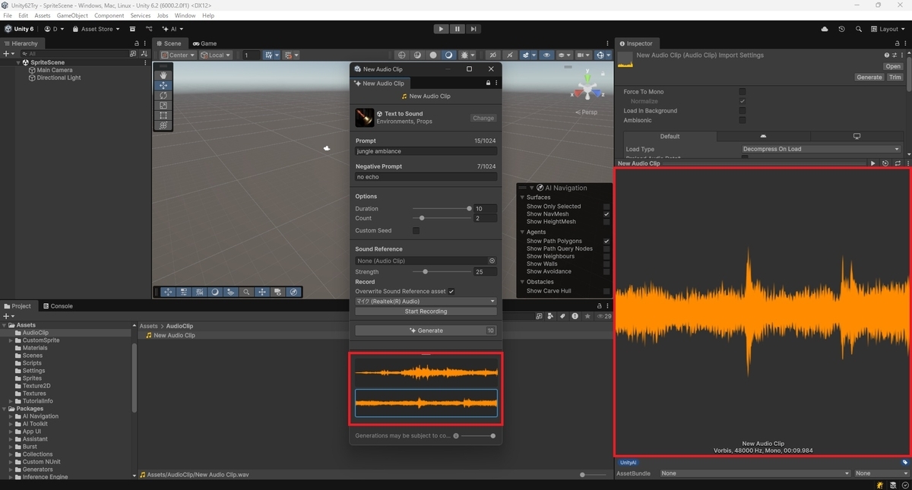Select the Move tool in Scene tools overlay
The image size is (912, 490).
click(163, 86)
